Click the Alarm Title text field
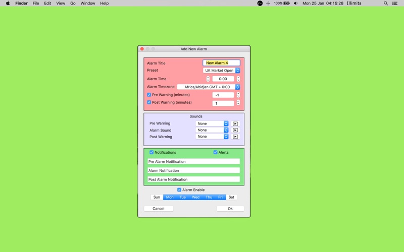 221,63
